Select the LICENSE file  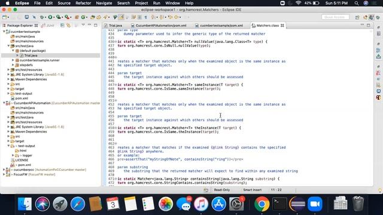pos(22,160)
